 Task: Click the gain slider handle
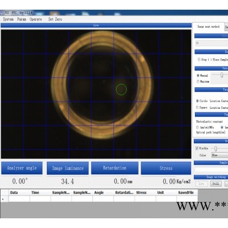click(222, 75)
